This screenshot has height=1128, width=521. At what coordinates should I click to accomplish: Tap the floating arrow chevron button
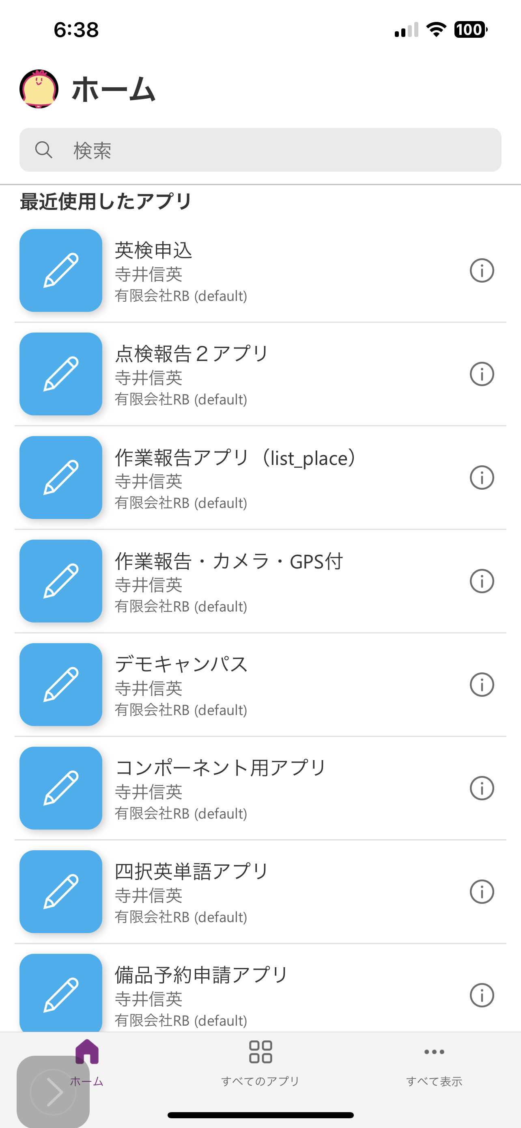point(53,1093)
